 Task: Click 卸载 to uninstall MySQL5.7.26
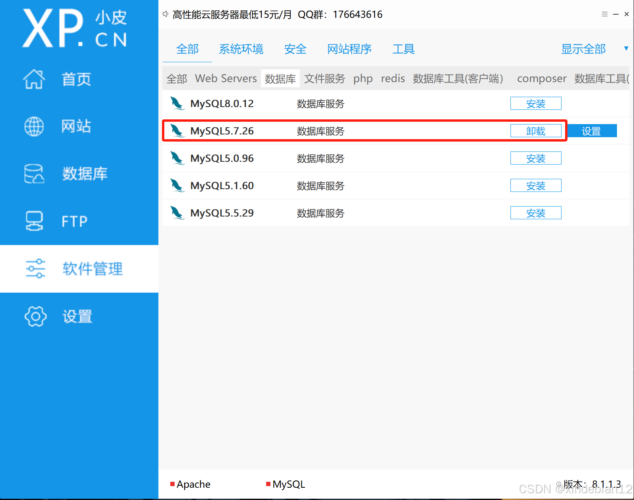coord(536,130)
